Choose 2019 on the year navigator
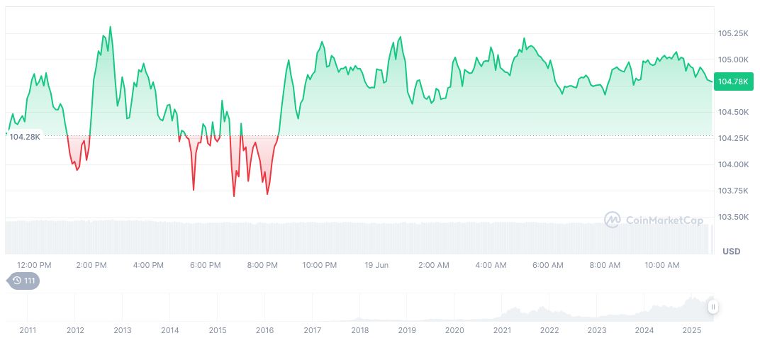 (x=407, y=330)
